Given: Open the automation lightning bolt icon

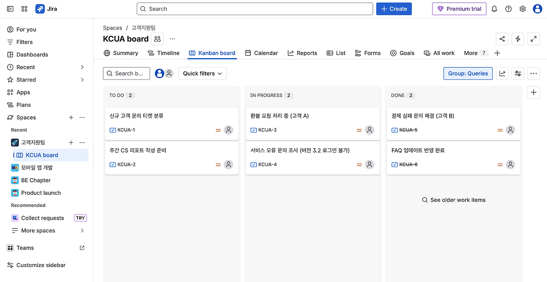Looking at the screenshot, I should tap(518, 39).
